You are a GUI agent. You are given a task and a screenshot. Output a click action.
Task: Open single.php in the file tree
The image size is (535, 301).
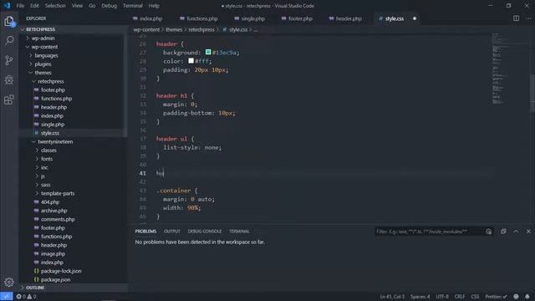[x=53, y=125]
